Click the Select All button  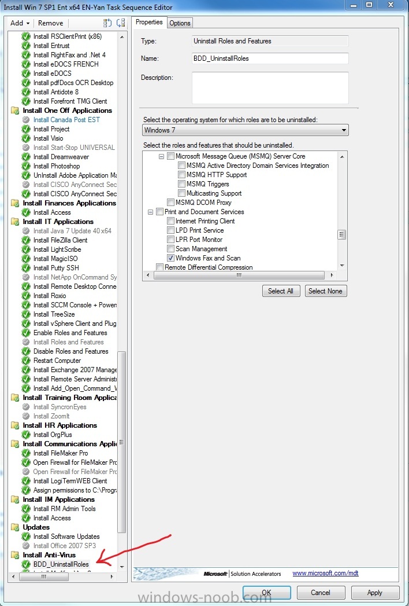coord(281,291)
